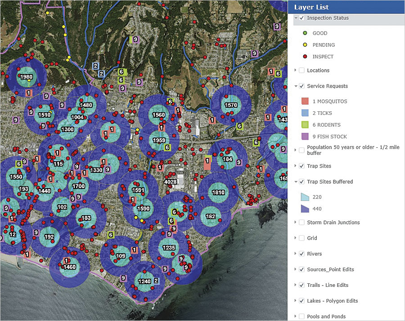Select trap site 1440 on the map
Screen dimensions: 405x321
click(45, 191)
